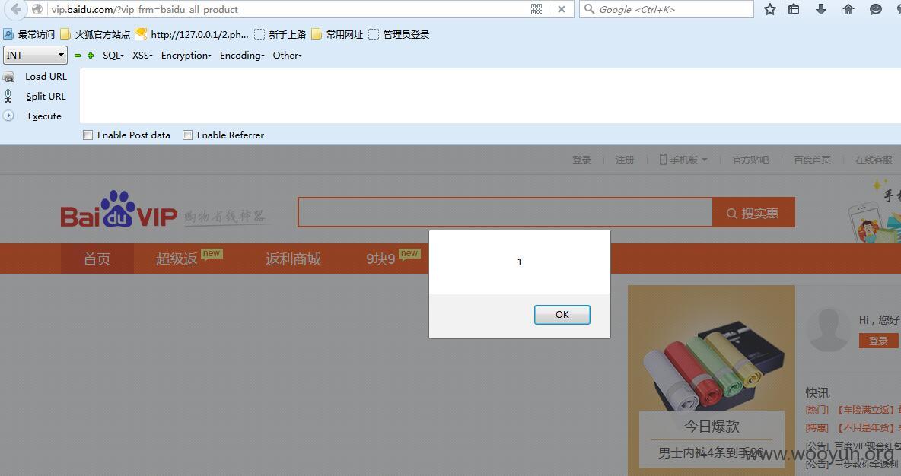The image size is (901, 476).
Task: Click the orange 登录 button beside avatar
Action: point(878,341)
